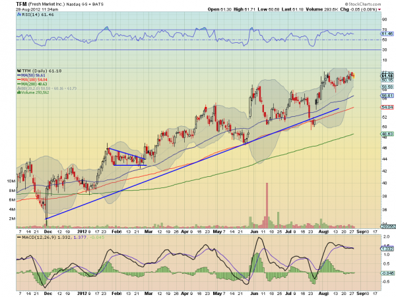Viewport: 396px width, 297px height.
Task: Click the 'Low 60.68' value
Action: (x=269, y=9)
